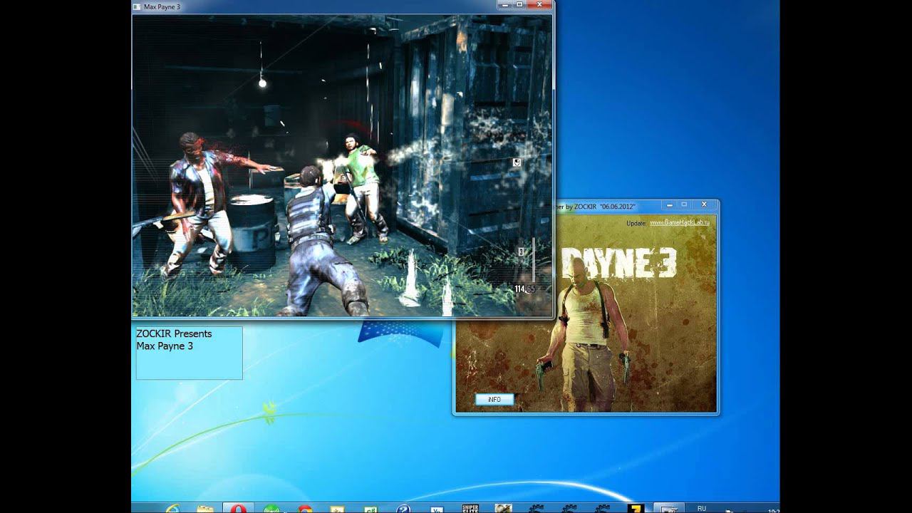Maximize the ZOCKIR trainer window
The width and height of the screenshot is (912, 513).
point(684,205)
